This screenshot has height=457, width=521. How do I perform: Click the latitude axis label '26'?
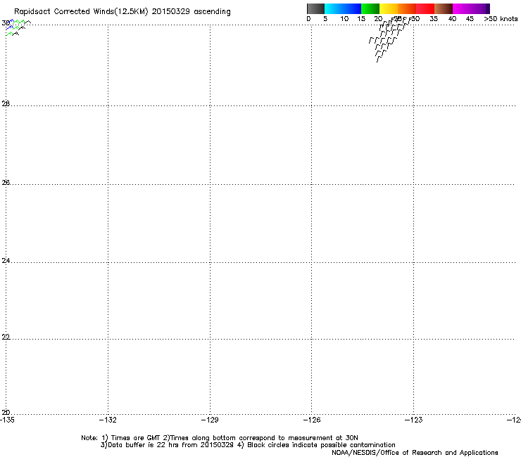pos(6,182)
